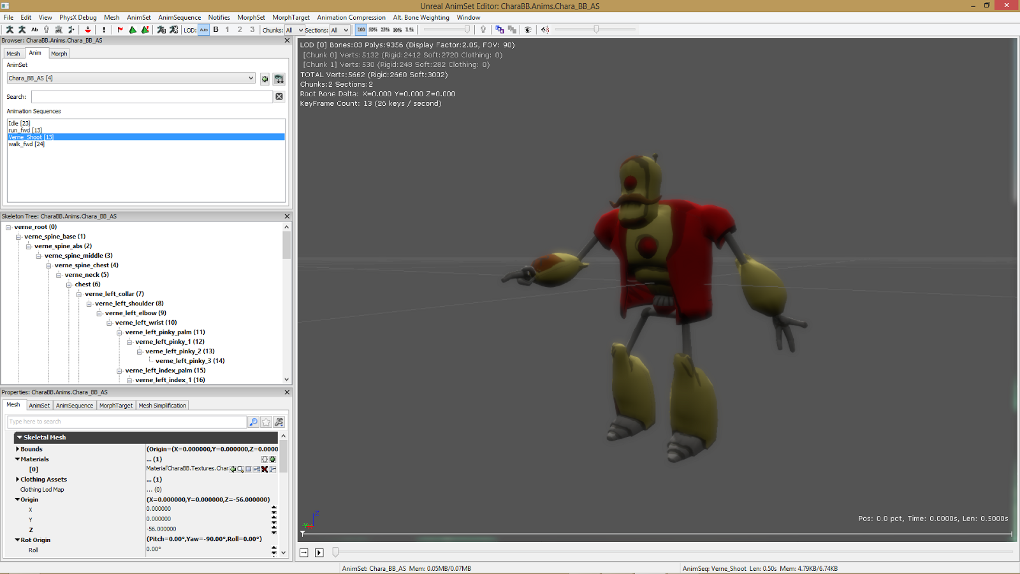Click the star favorites icon in Properties
Image resolution: width=1020 pixels, height=574 pixels.
tap(266, 422)
